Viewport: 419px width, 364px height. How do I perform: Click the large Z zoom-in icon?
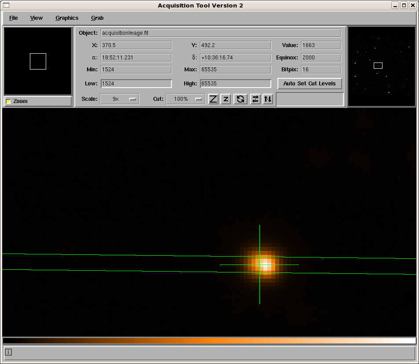pos(213,99)
